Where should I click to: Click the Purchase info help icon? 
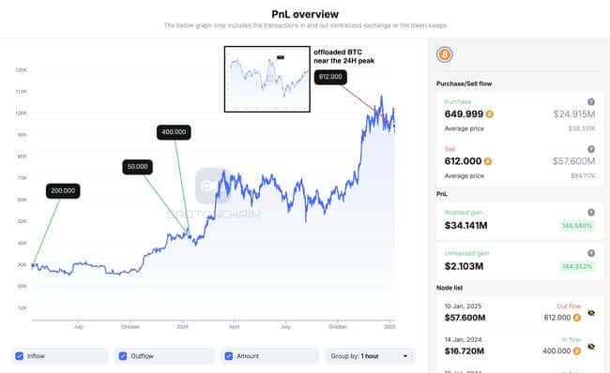[x=591, y=102]
